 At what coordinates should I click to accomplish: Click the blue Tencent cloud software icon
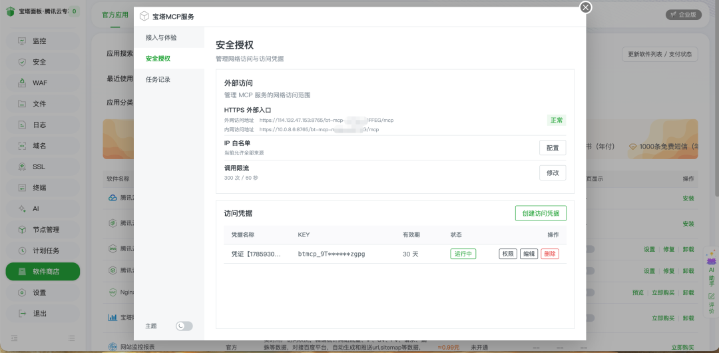(113, 198)
